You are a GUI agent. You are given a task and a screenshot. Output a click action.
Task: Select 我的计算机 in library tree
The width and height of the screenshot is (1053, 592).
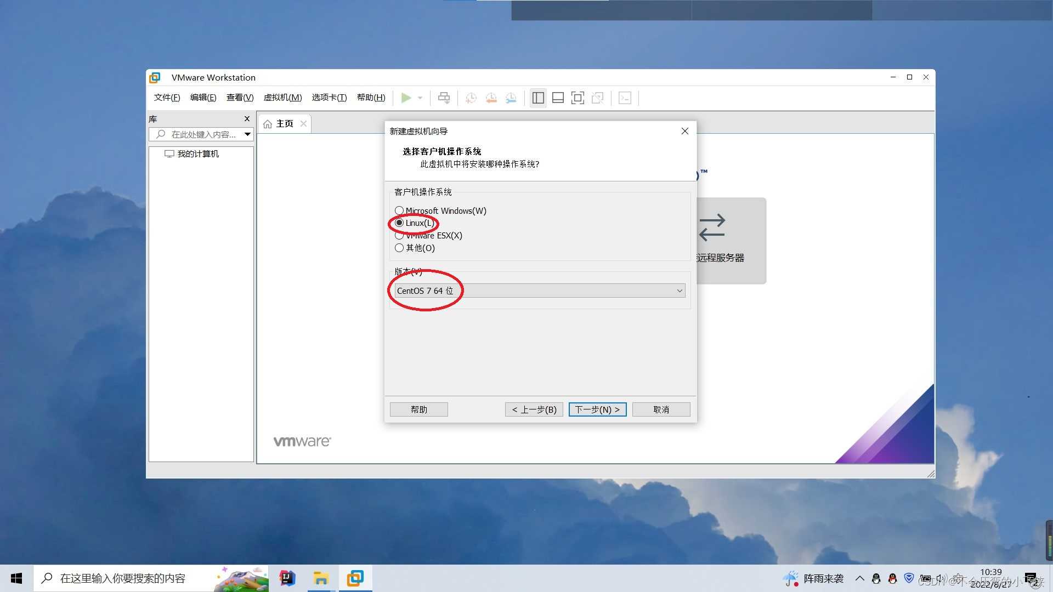pos(192,154)
